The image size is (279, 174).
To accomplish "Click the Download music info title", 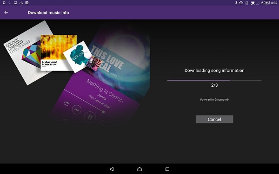I will tap(48, 13).
